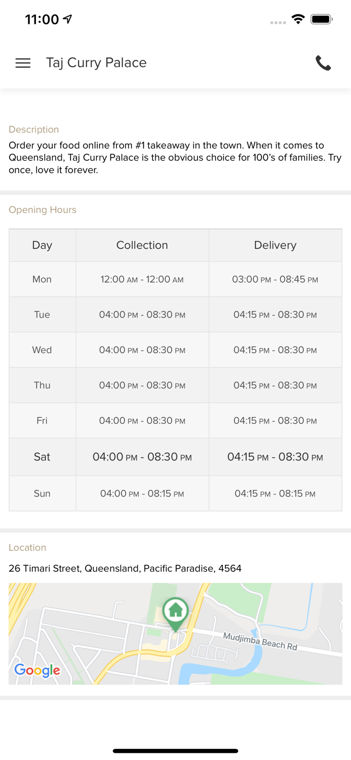Select the Delivery column header

coord(275,245)
